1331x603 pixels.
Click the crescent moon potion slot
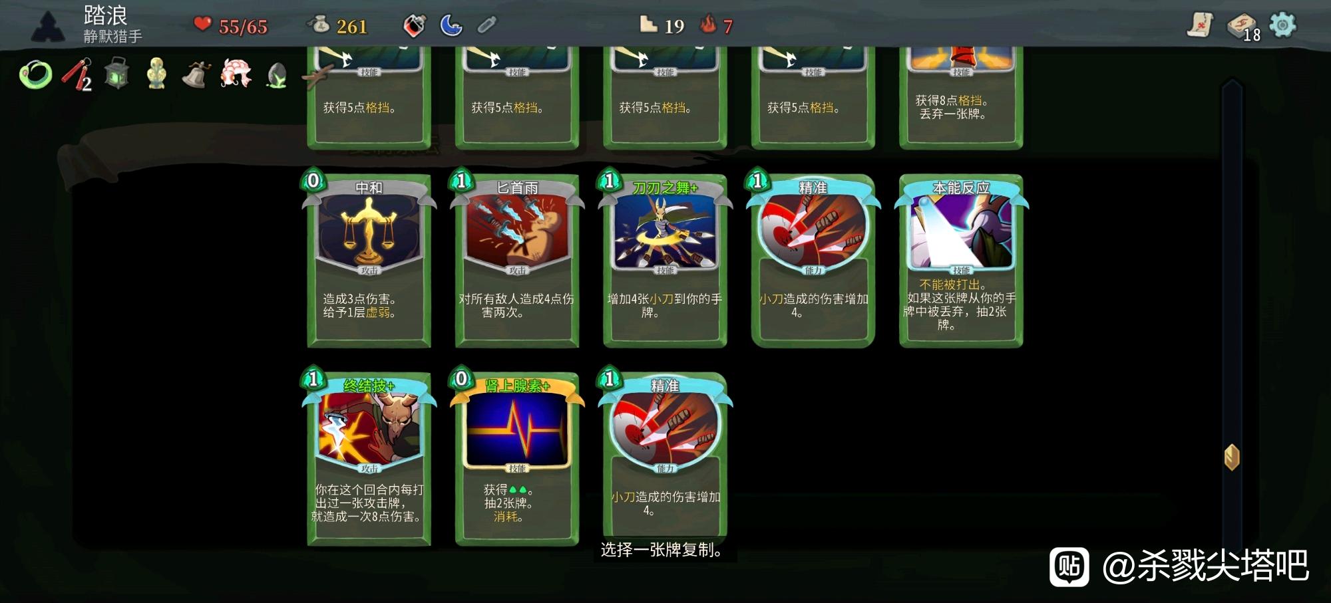[x=451, y=25]
